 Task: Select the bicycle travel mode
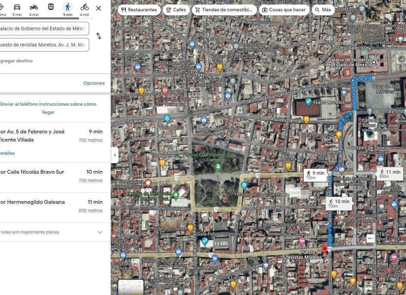tap(85, 7)
